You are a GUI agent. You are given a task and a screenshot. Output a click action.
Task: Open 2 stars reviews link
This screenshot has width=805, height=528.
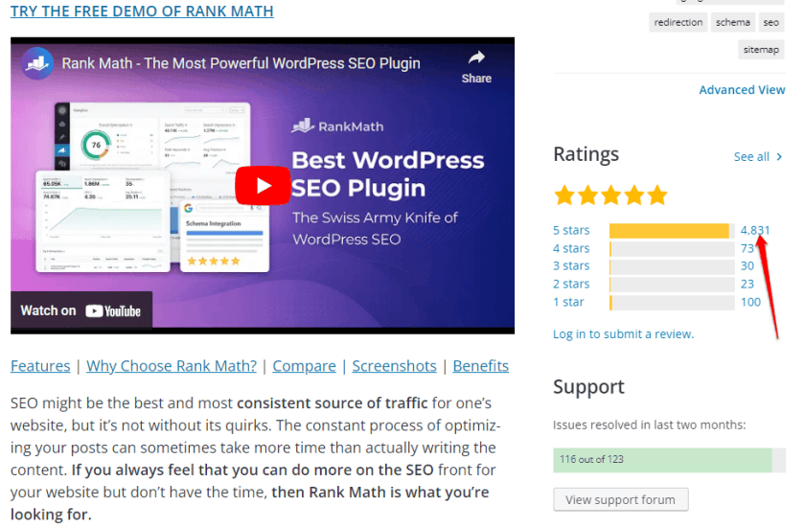tap(571, 284)
